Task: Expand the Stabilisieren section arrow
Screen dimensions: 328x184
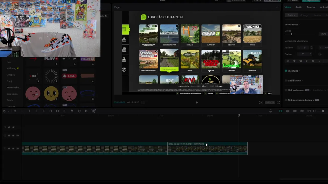Action: point(303,80)
